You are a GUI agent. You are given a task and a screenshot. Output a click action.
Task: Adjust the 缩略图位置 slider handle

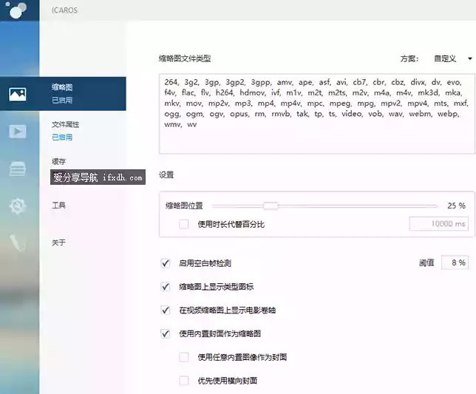click(x=271, y=206)
